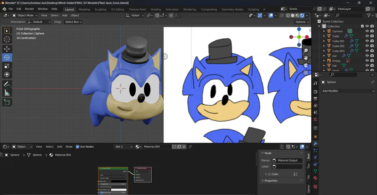The image size is (377, 195).
Task: Open the Add Modifier dropdown
Action: [348, 91]
